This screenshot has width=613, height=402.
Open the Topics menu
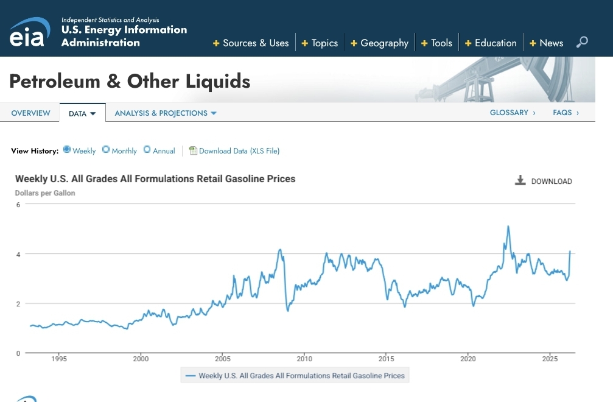coord(324,43)
